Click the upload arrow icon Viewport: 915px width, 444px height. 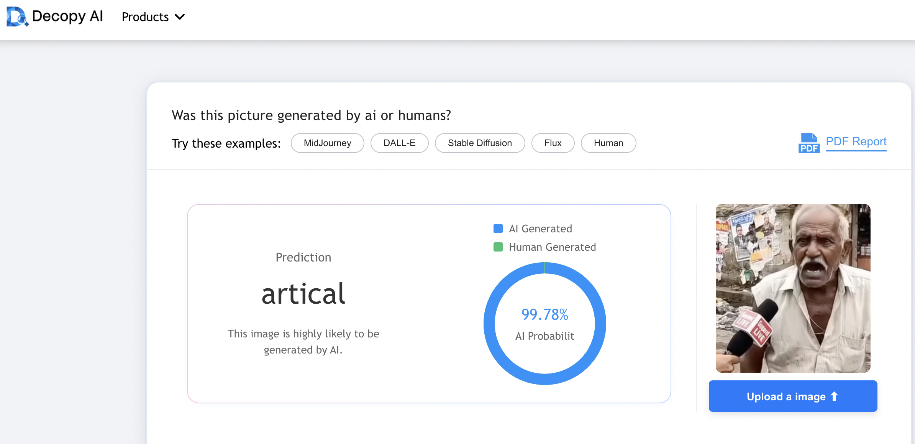click(834, 396)
